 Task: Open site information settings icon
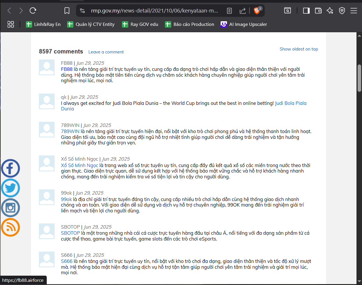(x=82, y=11)
